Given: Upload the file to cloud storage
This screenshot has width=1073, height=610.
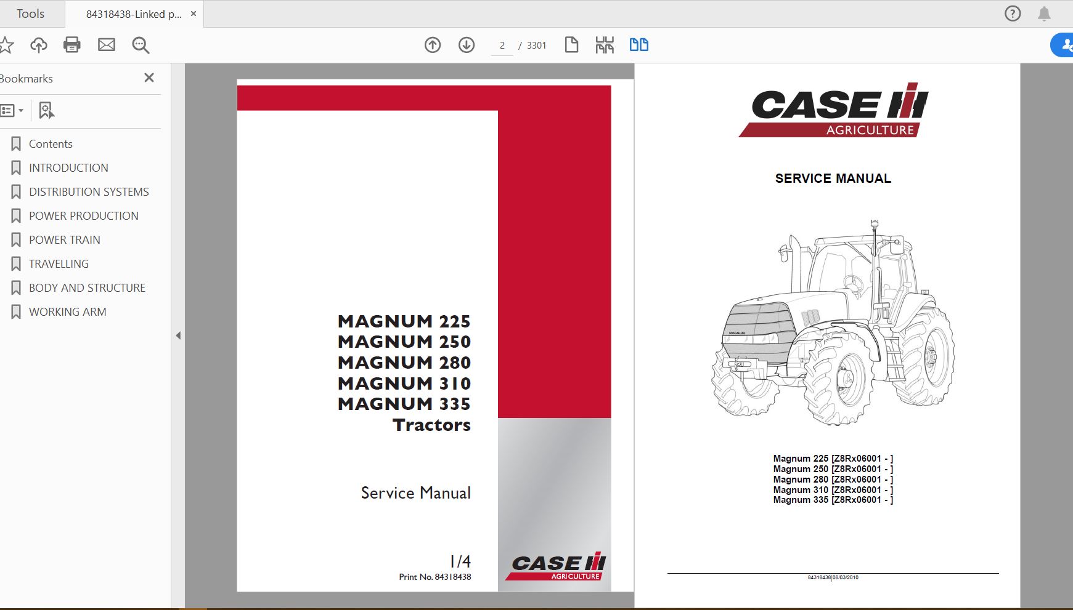Looking at the screenshot, I should (x=38, y=44).
